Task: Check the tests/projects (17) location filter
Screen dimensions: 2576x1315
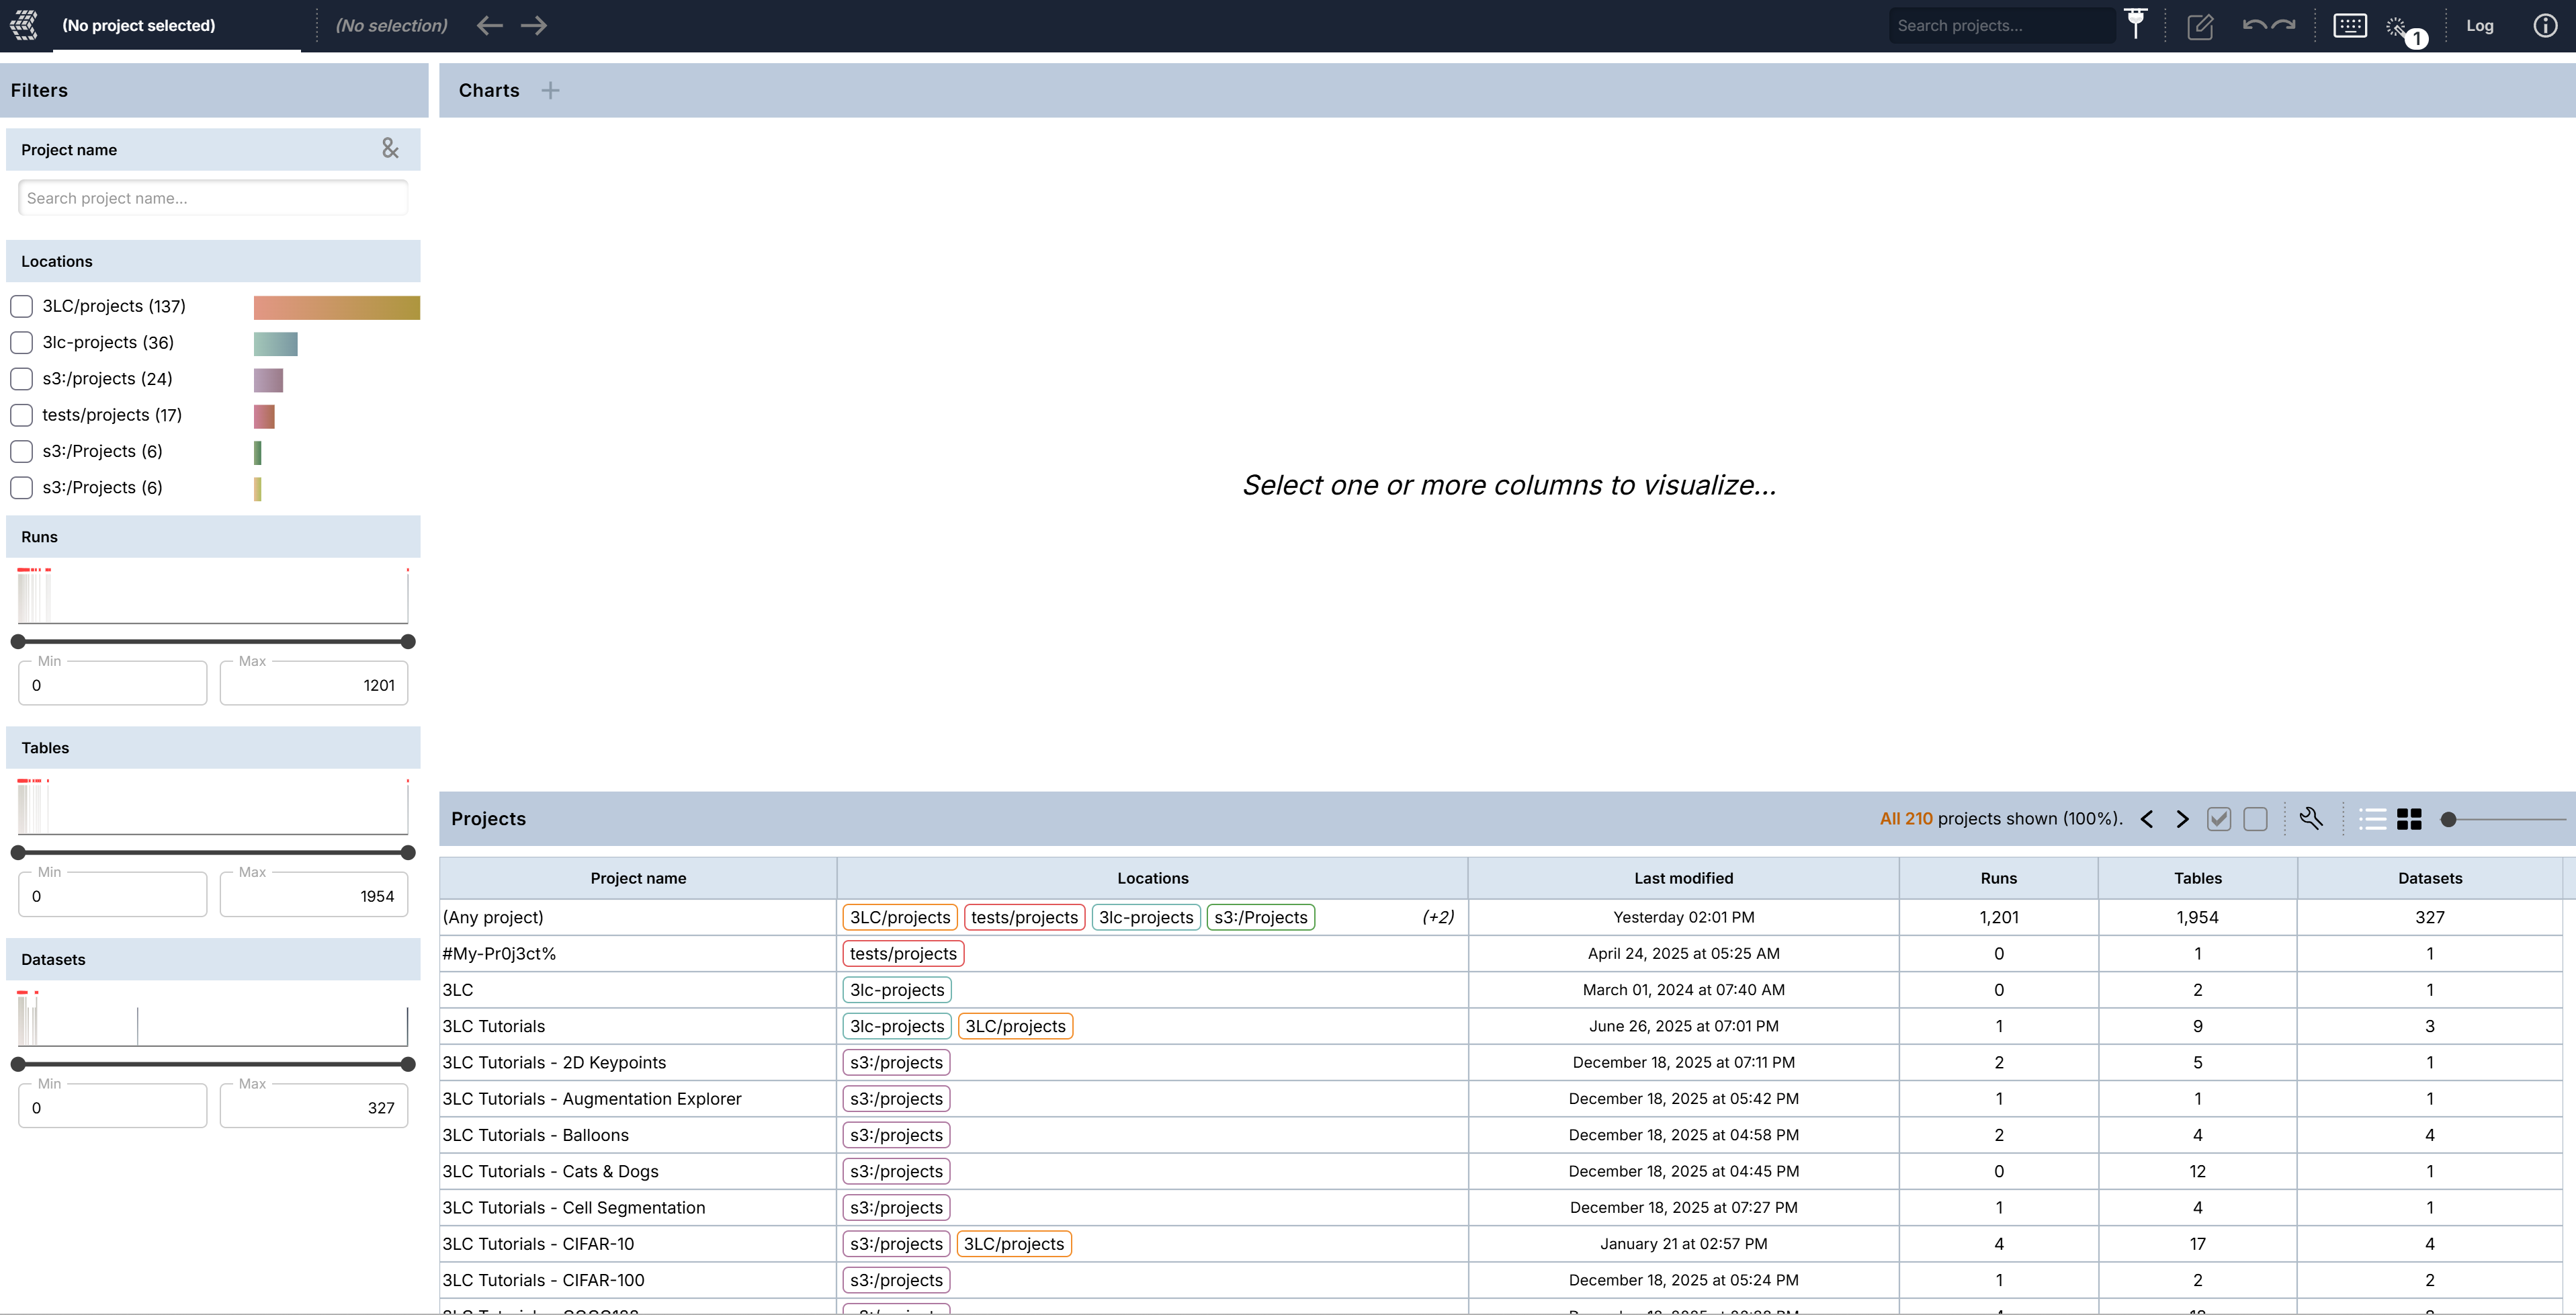Action: (x=21, y=415)
